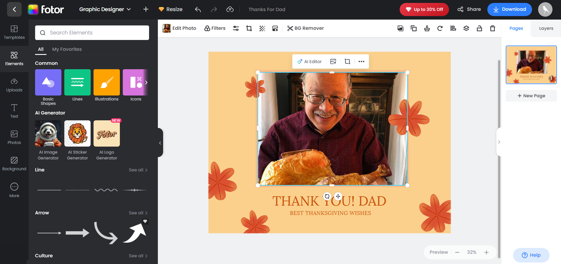The width and height of the screenshot is (561, 264).
Task: Open the Text sidebar tool
Action: pyautogui.click(x=14, y=111)
